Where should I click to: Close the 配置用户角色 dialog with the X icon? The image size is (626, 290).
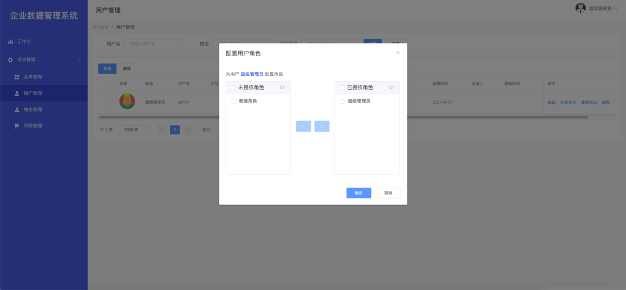398,53
